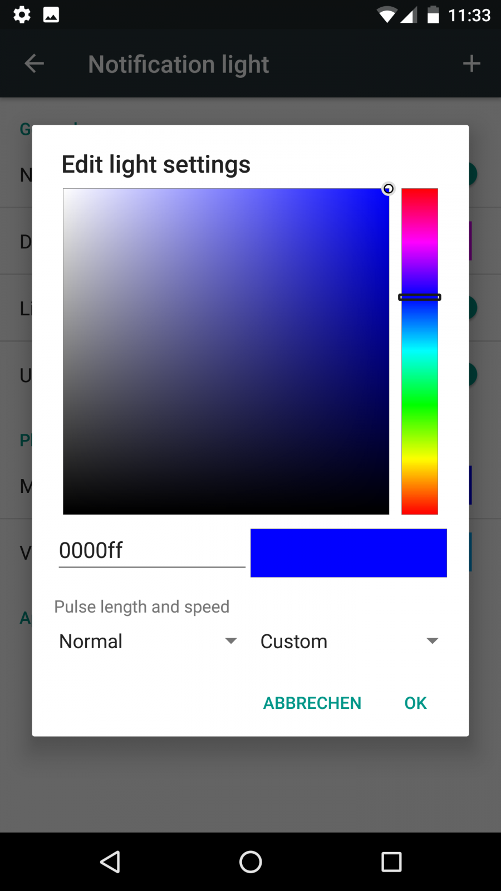Tap the back arrow in header
The width and height of the screenshot is (501, 891).
(35, 64)
